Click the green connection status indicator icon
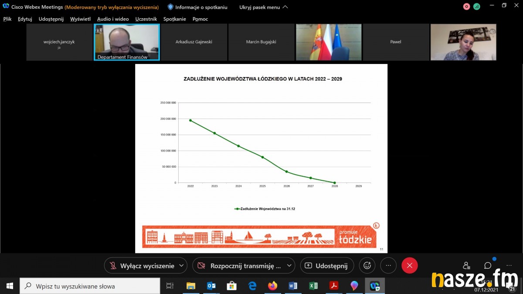This screenshot has width=523, height=294. pyautogui.click(x=477, y=7)
